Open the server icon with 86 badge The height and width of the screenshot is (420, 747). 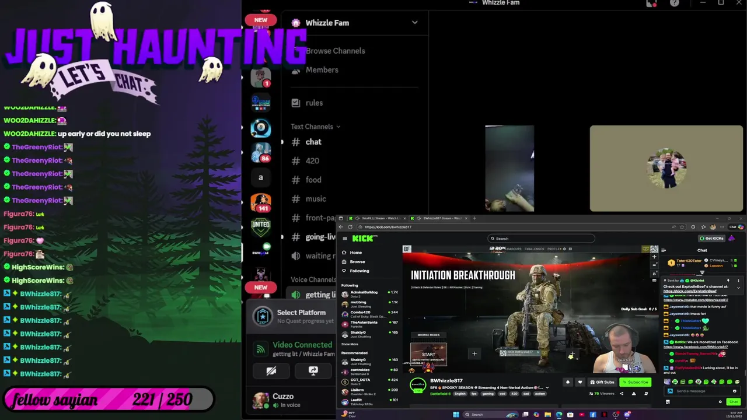click(x=260, y=153)
